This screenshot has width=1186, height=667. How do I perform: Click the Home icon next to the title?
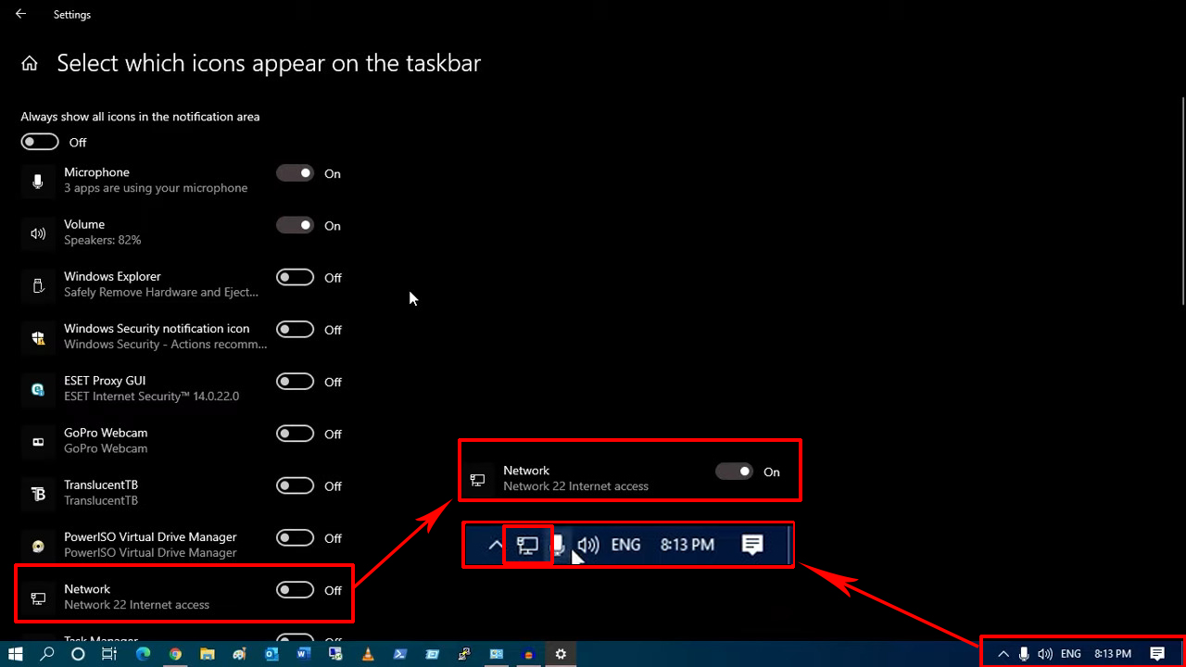point(29,62)
